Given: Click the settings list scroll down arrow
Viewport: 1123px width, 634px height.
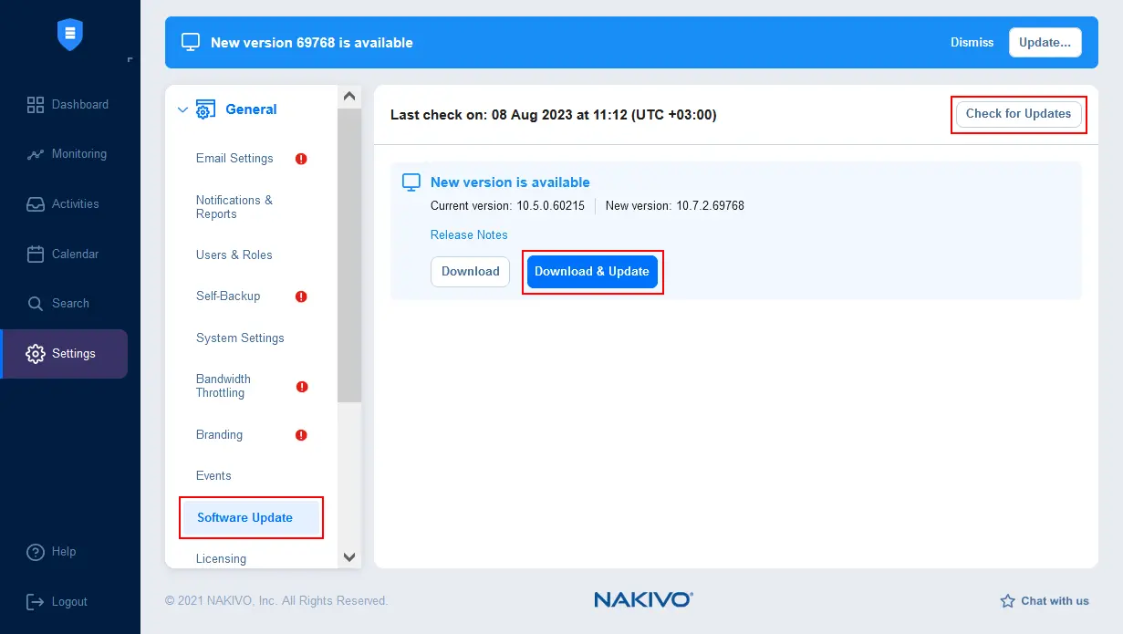Looking at the screenshot, I should click(349, 556).
